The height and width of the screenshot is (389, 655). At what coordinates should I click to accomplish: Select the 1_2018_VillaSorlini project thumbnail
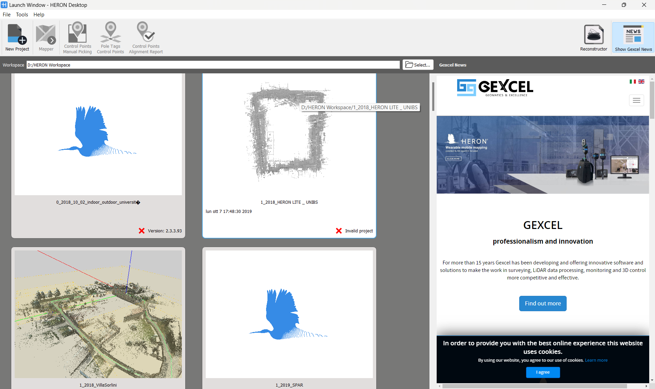click(98, 314)
